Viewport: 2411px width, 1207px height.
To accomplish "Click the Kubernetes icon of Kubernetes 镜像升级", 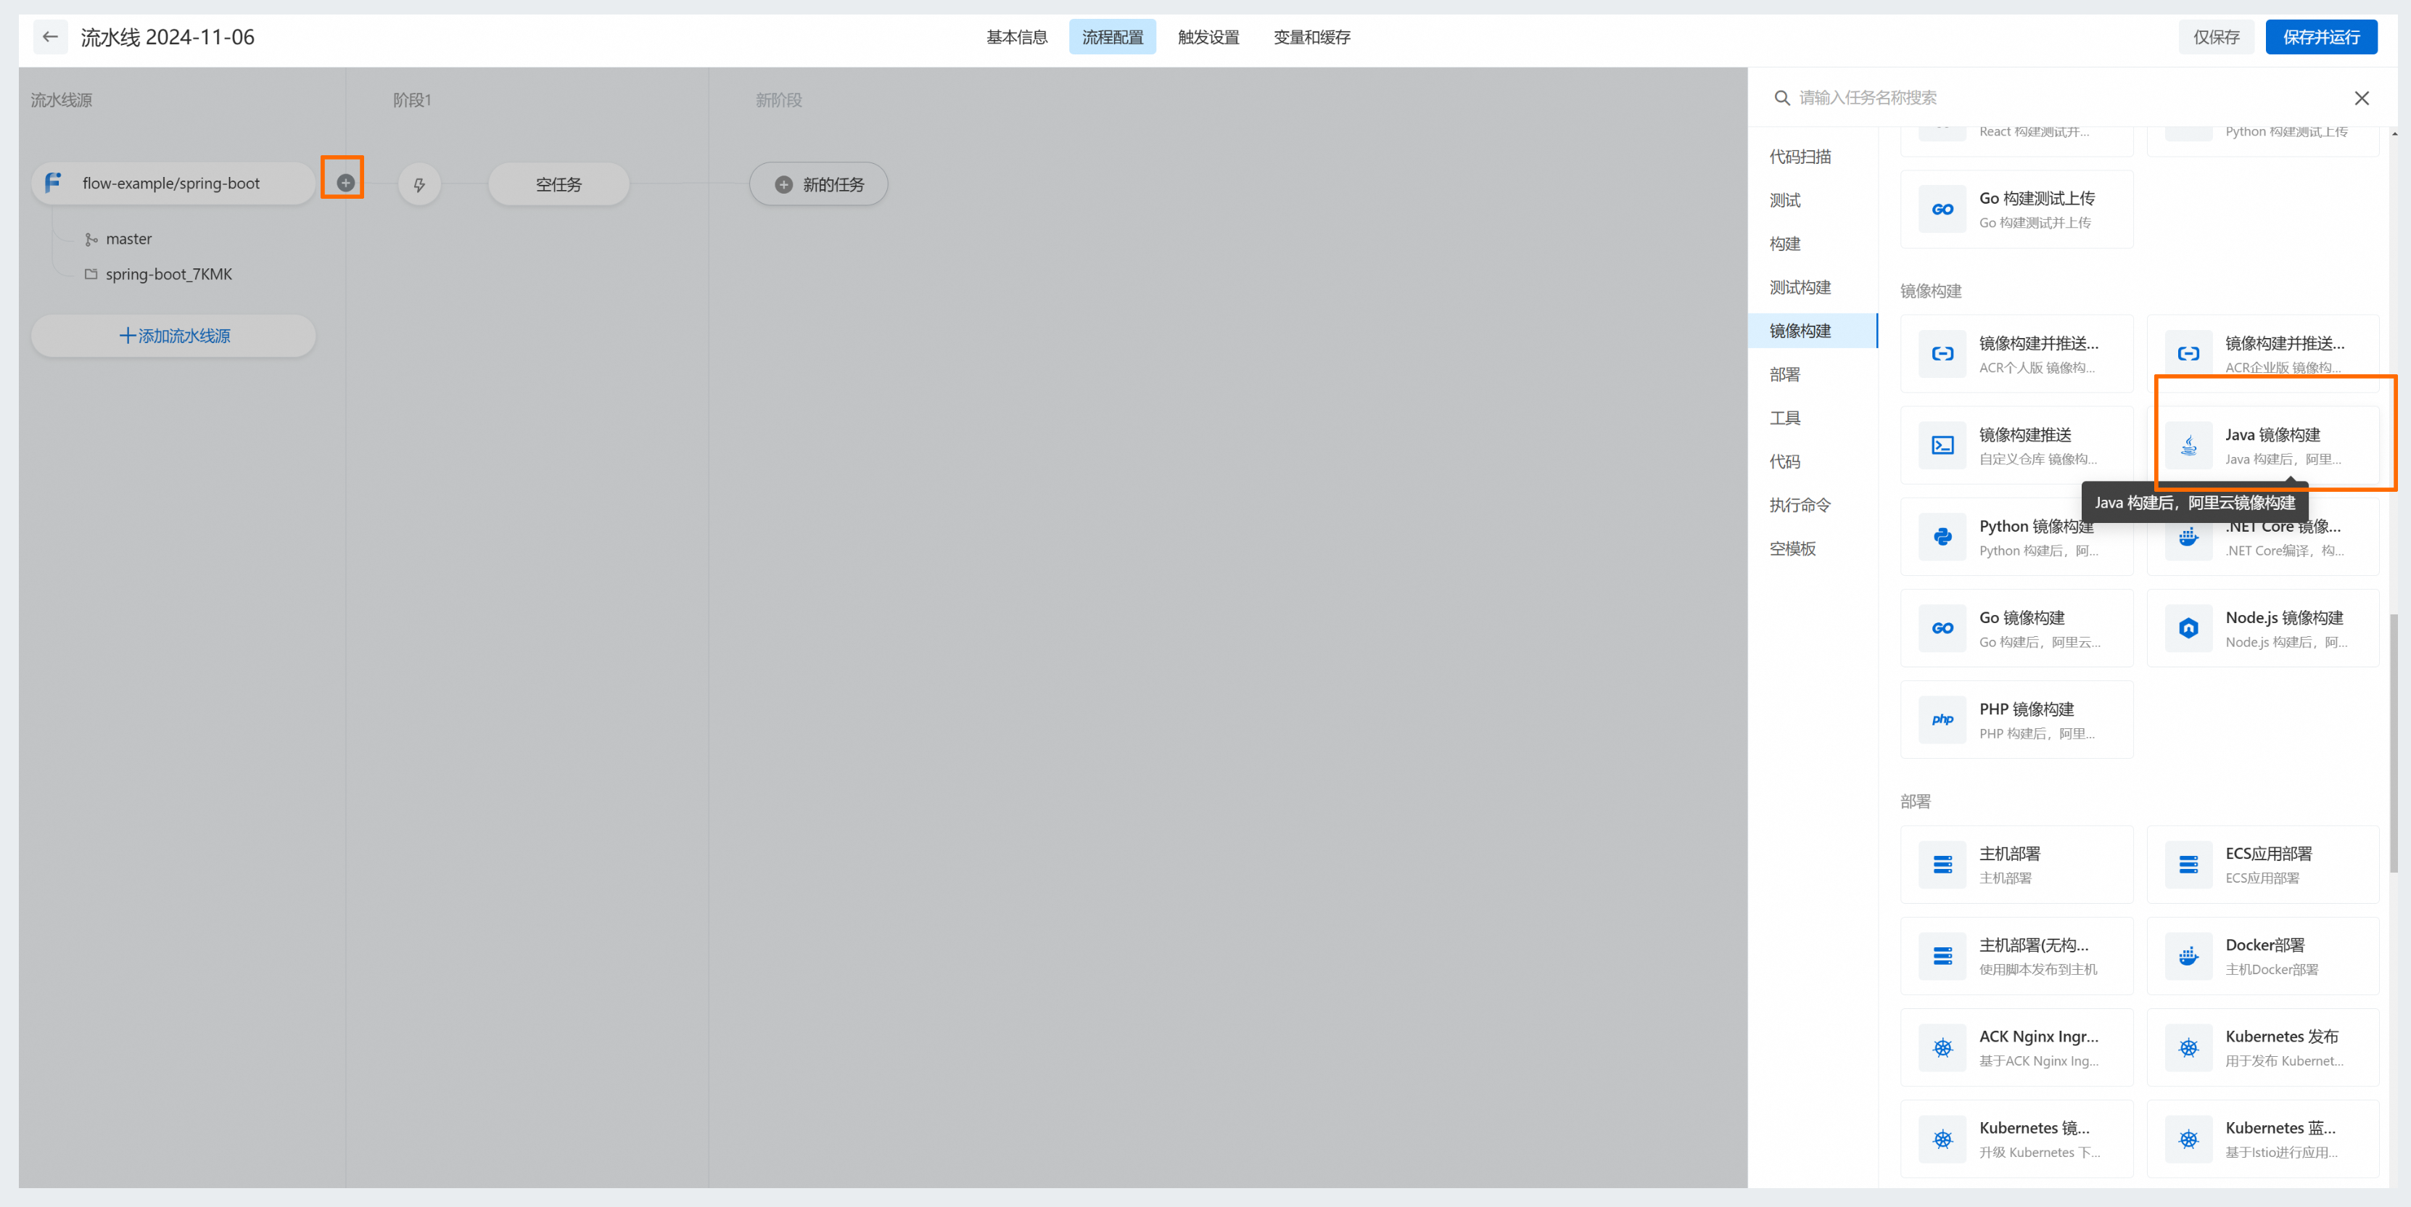I will tap(1942, 1140).
